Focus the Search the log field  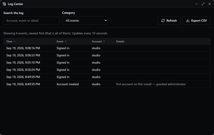[32, 20]
